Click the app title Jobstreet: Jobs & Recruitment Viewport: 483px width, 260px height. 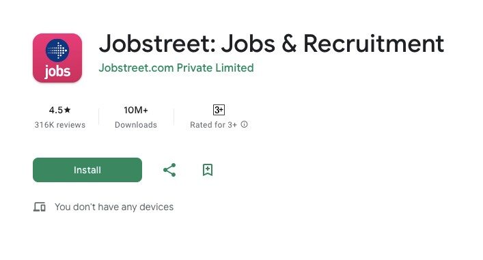click(x=271, y=44)
